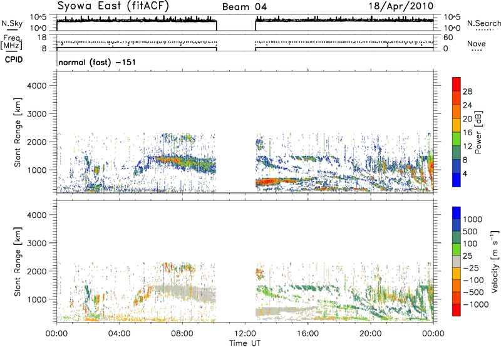501x347 pixels.
Task: Click the '2000' tick of the velocity panel
Action: tap(37, 271)
